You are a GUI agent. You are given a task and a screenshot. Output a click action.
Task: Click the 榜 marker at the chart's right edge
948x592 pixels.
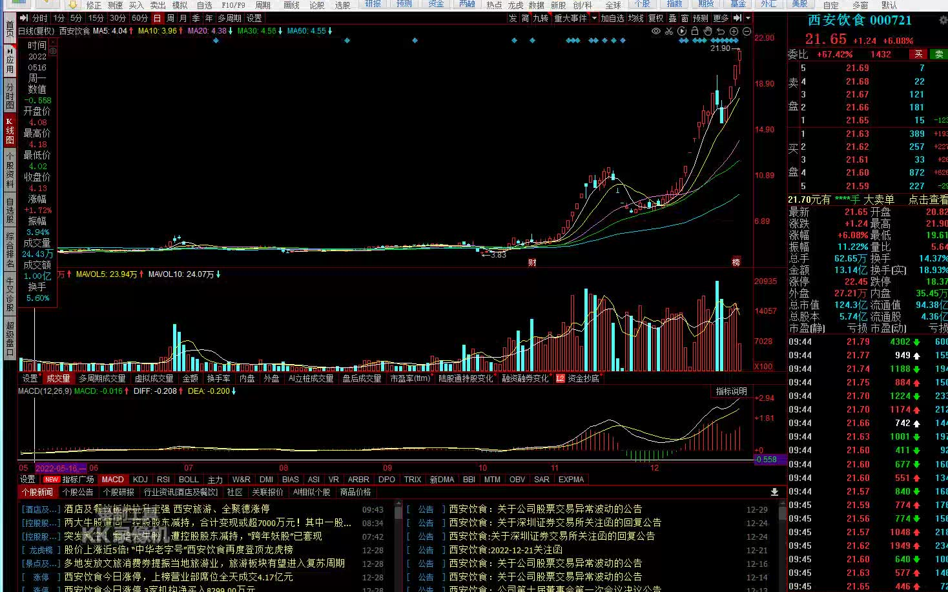pos(736,262)
